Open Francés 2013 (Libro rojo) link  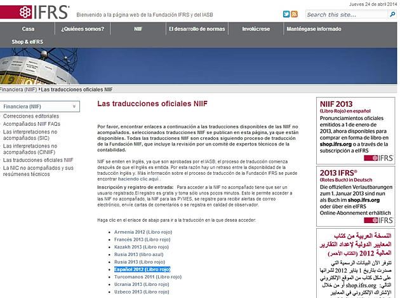tap(142, 240)
